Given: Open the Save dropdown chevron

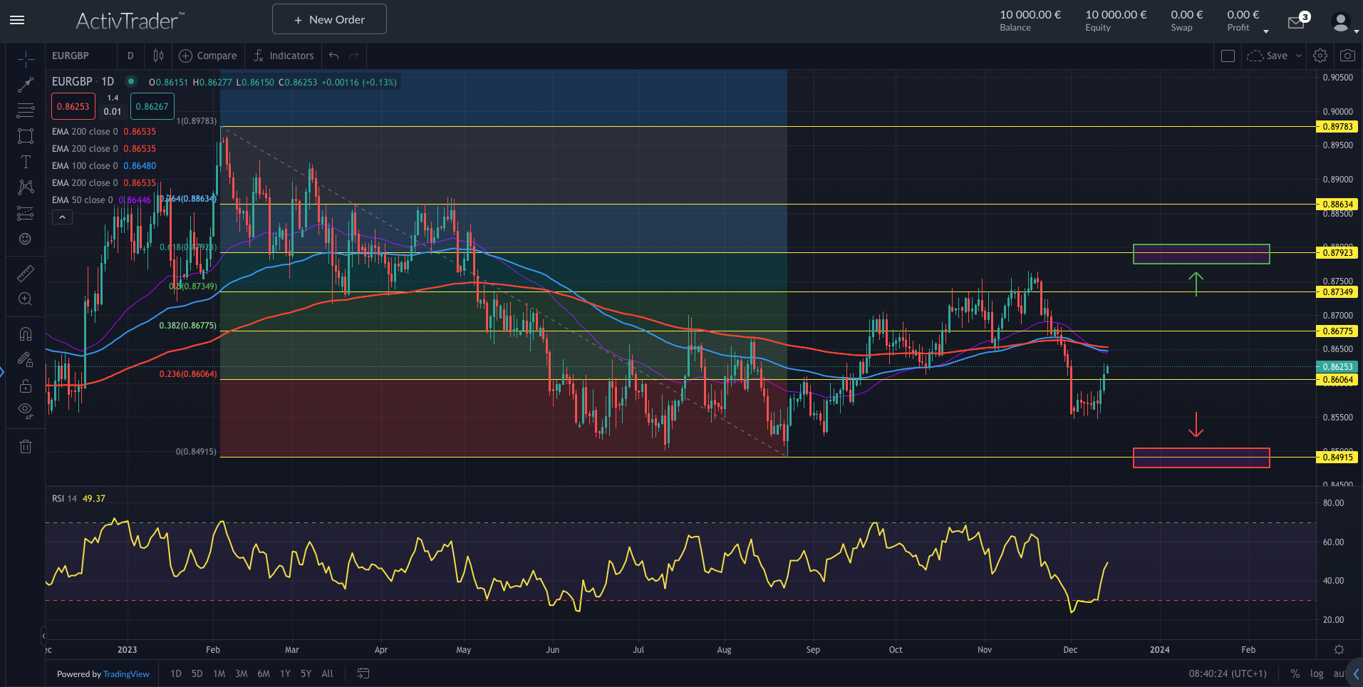Looking at the screenshot, I should coord(1297,55).
